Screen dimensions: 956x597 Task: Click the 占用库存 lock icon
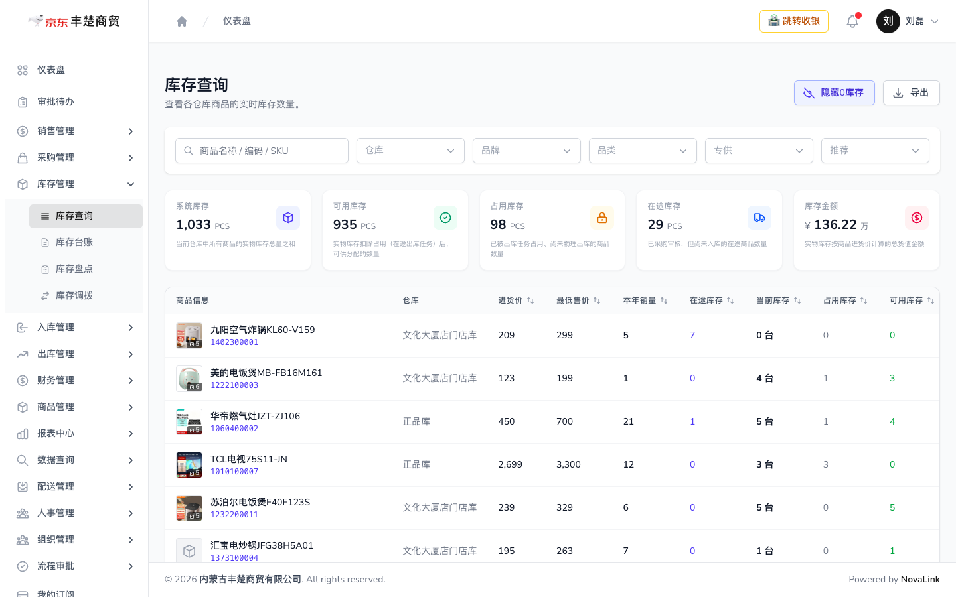click(x=602, y=218)
